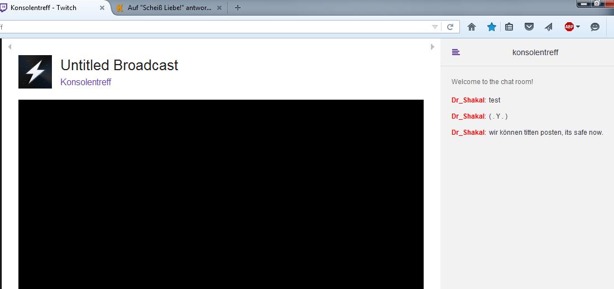614x289 pixels.
Task: Open a new tab with the plus button
Action: [x=238, y=8]
